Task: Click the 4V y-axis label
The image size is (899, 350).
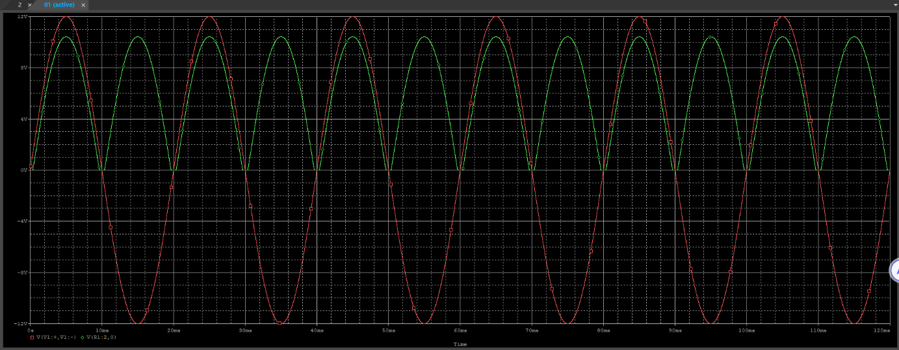Action: coord(25,119)
